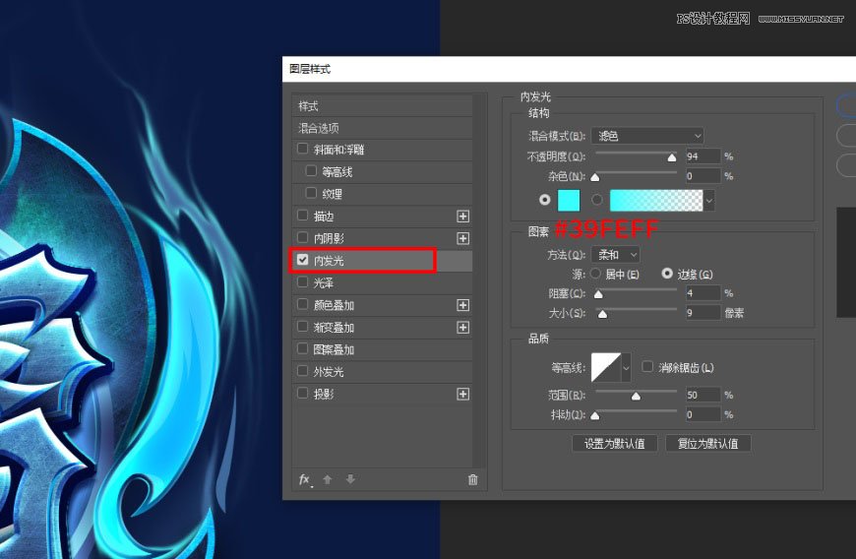Viewport: 856px width, 559px height.
Task: Select gradient radio button
Action: pos(597,200)
